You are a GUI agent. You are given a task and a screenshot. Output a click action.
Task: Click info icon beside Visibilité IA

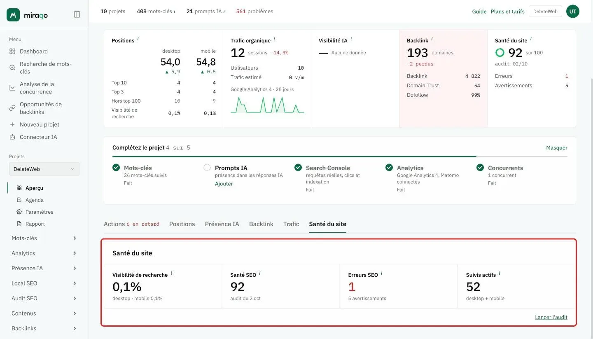[x=351, y=39]
